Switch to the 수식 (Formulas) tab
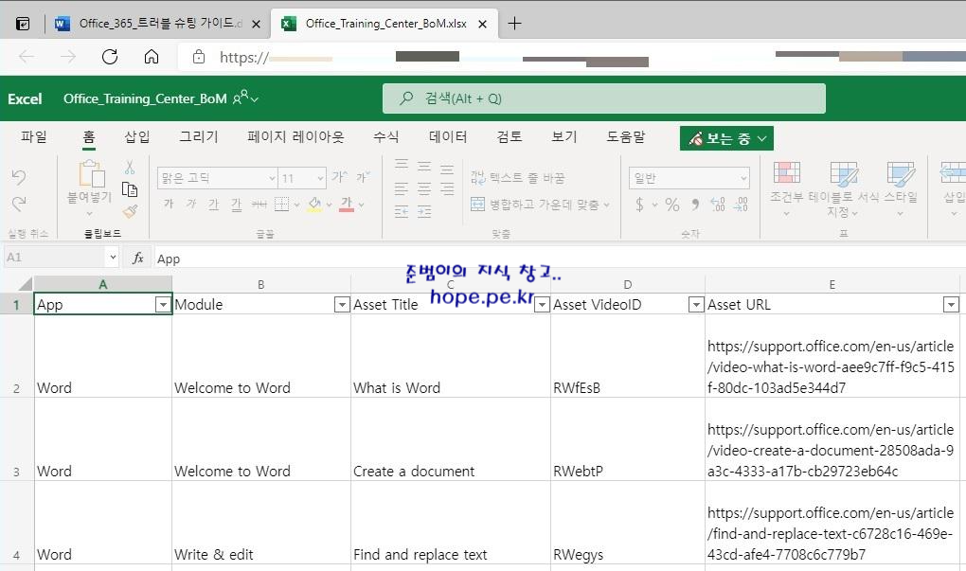 point(386,136)
